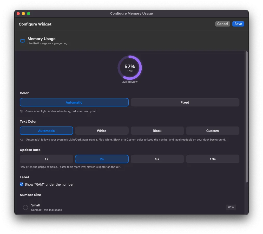Click "Compact, minimal space" description
This screenshot has height=234, width=263.
(47, 210)
